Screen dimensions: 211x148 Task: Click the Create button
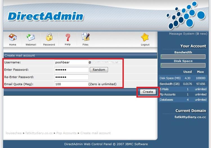click(x=148, y=92)
